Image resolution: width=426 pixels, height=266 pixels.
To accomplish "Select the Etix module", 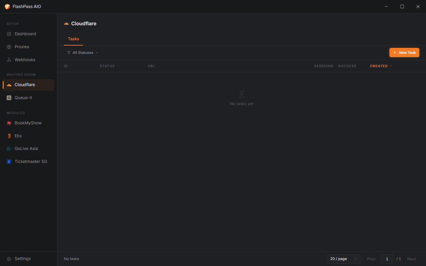I will pos(28,136).
